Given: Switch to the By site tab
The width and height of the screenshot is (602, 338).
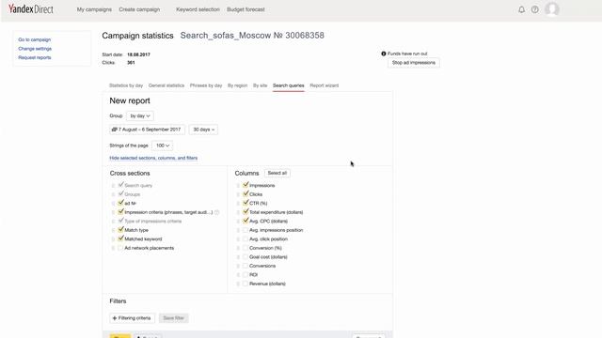Looking at the screenshot, I should coord(260,85).
